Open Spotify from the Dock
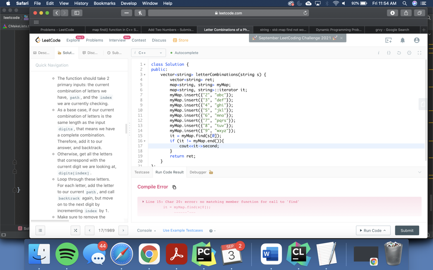This screenshot has width=433, height=270. (x=67, y=254)
